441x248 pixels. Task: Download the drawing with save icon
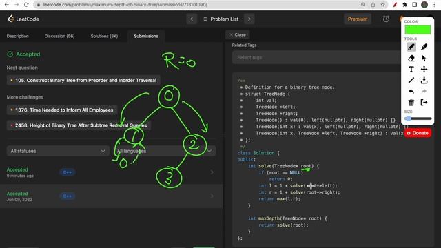pyautogui.click(x=424, y=81)
